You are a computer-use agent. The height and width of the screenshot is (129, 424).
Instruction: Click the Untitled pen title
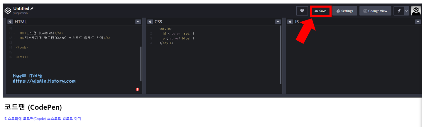tap(21, 8)
